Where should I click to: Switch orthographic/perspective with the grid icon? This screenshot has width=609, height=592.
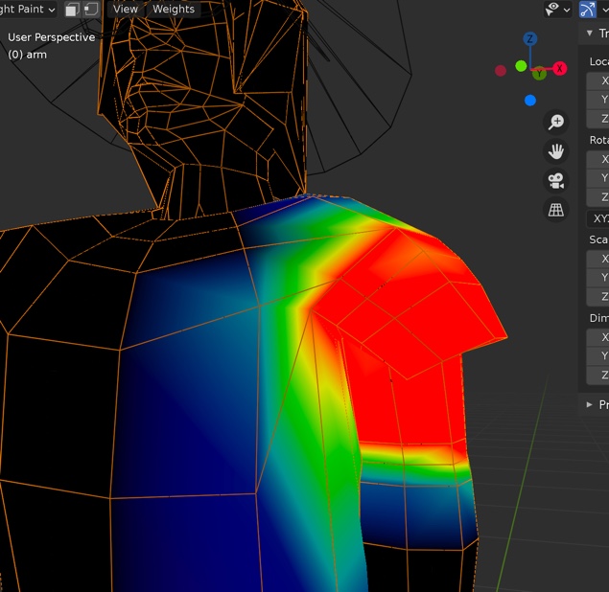click(555, 211)
